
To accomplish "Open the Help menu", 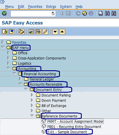I will point(79,7).
